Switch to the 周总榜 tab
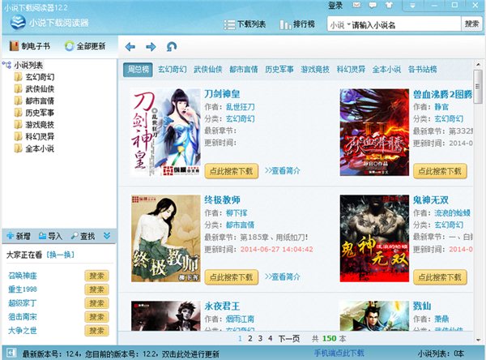The width and height of the screenshot is (486, 360). pyautogui.click(x=138, y=70)
